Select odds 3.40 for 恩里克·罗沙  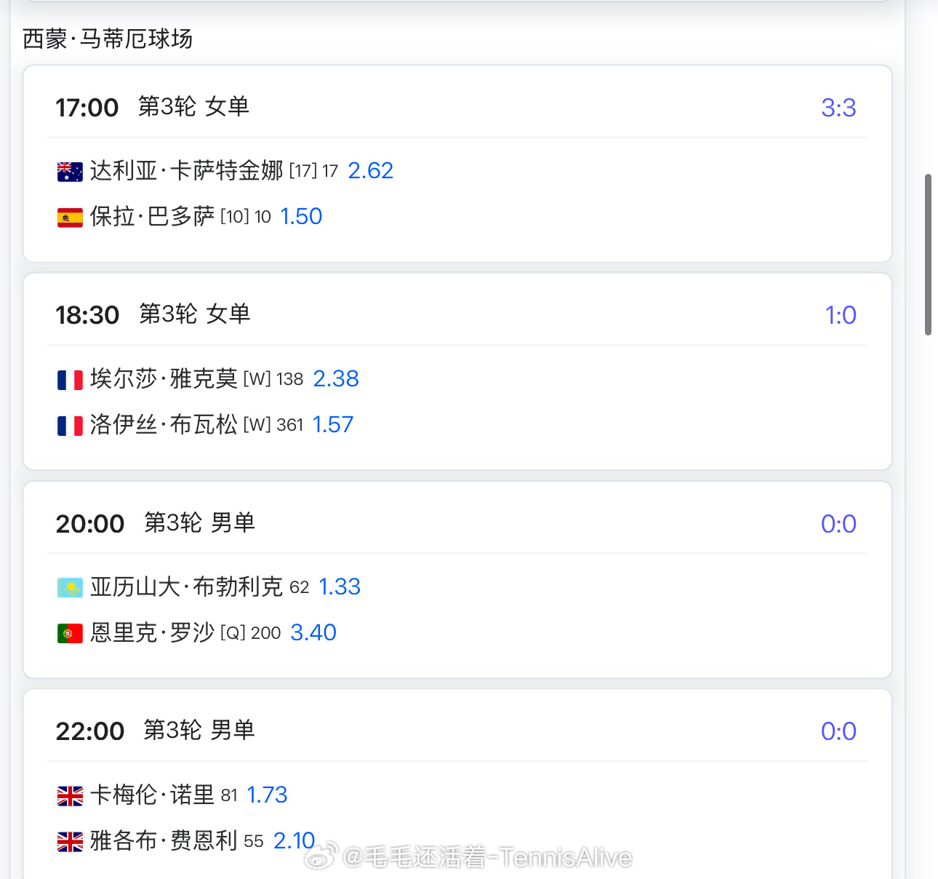313,632
